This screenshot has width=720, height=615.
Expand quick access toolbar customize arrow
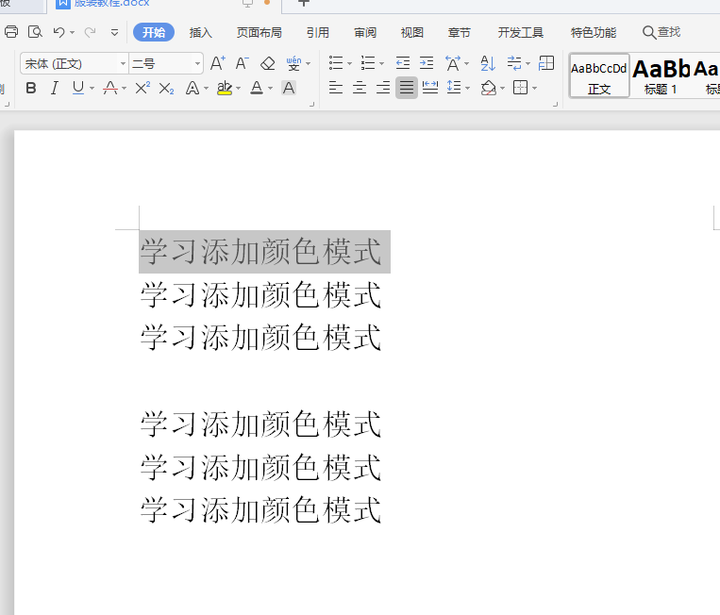pos(114,33)
